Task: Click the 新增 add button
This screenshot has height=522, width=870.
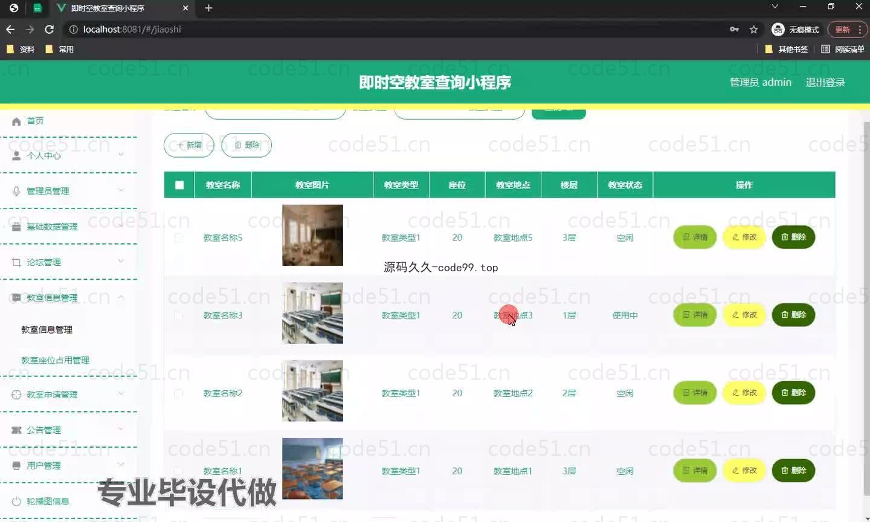Action: pyautogui.click(x=189, y=145)
